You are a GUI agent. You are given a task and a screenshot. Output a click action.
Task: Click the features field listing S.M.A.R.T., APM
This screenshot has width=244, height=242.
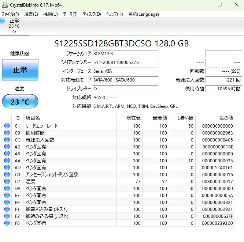(x=167, y=106)
